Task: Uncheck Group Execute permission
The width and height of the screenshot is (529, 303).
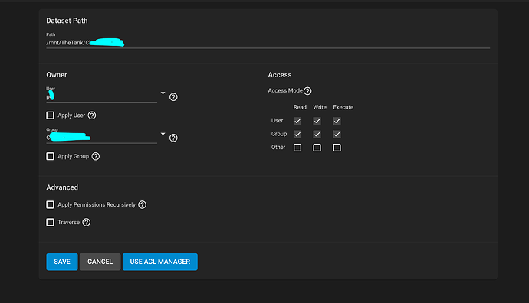Action: 337,135
